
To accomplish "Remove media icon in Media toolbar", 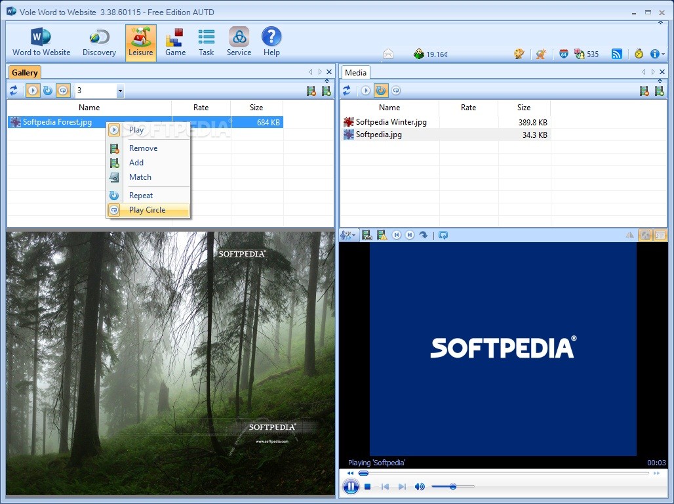I will pos(644,91).
